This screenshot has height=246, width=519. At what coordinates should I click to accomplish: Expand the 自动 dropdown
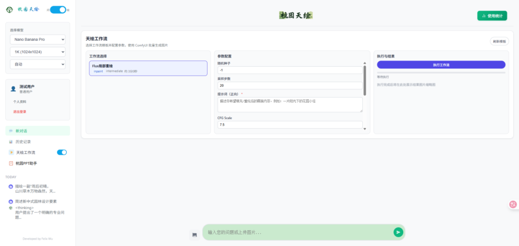pos(37,64)
